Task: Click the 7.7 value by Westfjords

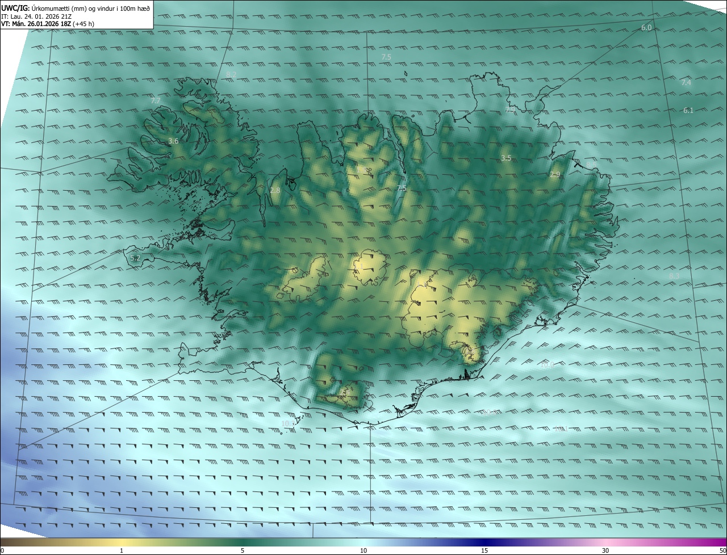Action: point(156,100)
